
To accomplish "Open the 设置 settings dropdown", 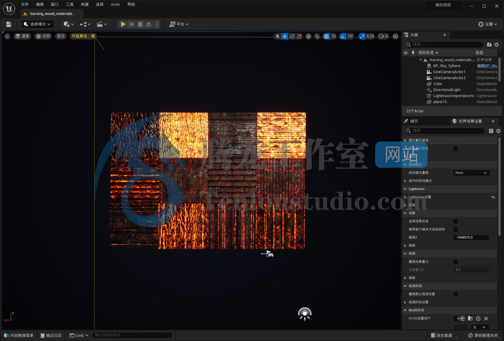I will coord(488,24).
